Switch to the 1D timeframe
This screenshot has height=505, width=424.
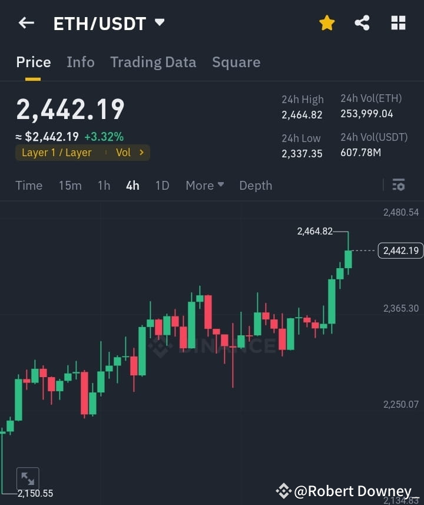(163, 185)
